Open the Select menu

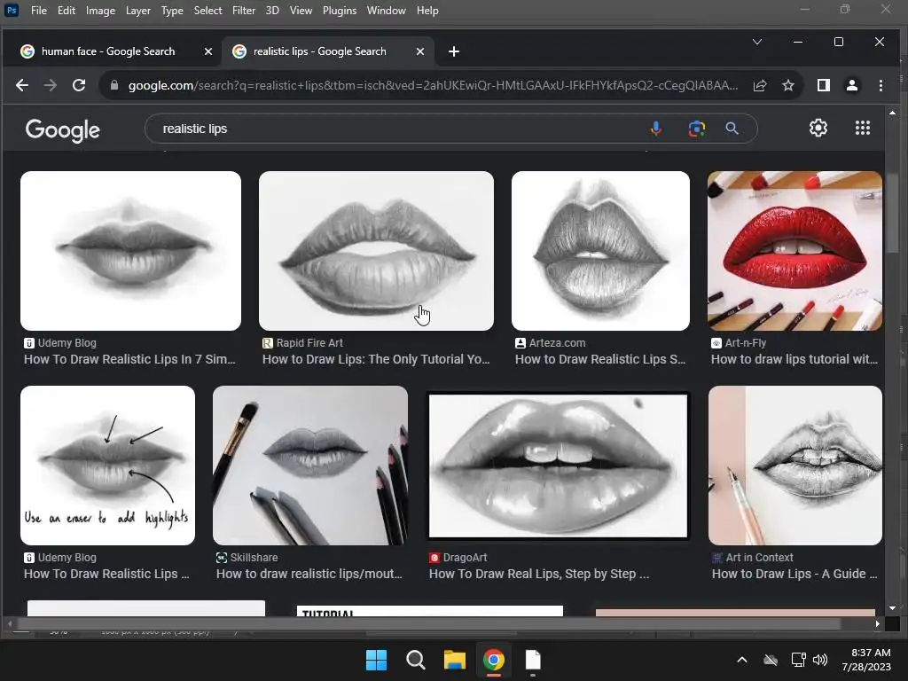[207, 11]
